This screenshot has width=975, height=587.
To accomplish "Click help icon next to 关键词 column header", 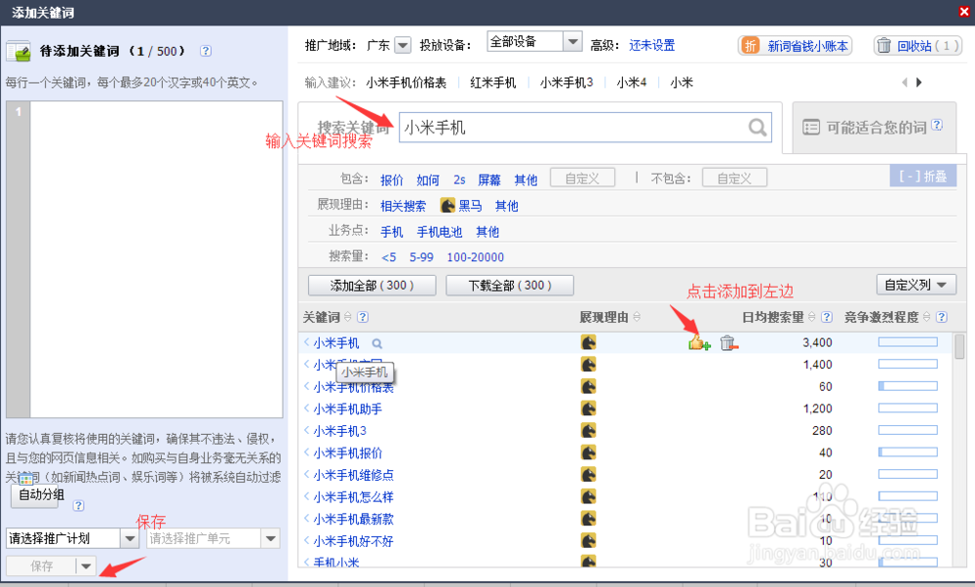I will point(363,317).
